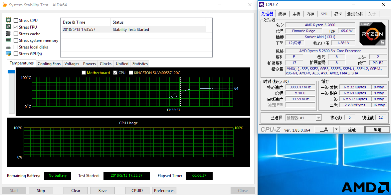The width and height of the screenshot is (391, 195).
Task: Click the 3983.47 MHz core speed value
Action: point(300,87)
